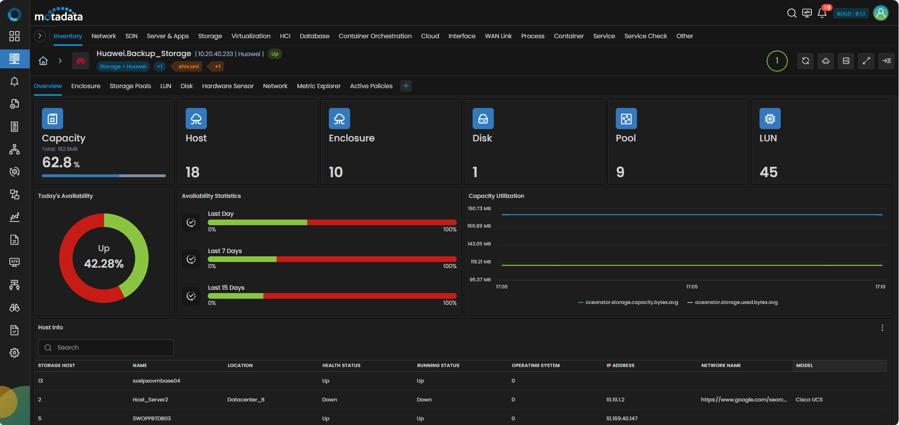Click the user profile avatar
The image size is (899, 425).
(881, 13)
